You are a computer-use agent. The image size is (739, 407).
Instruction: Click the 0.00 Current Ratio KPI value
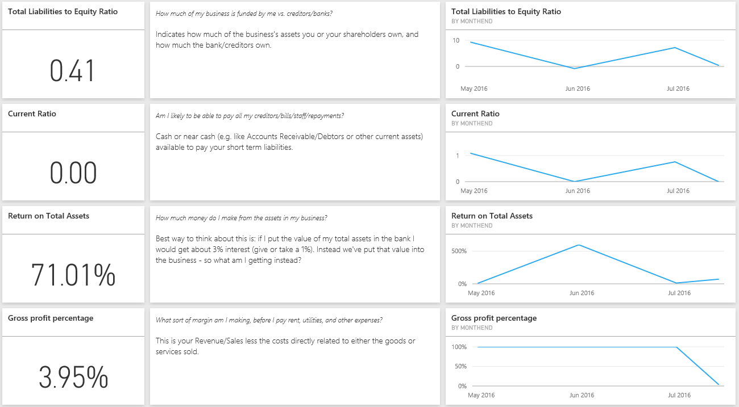[x=73, y=173]
